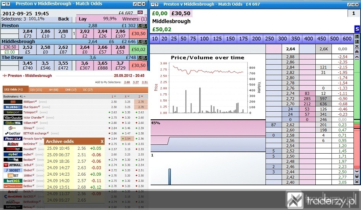Image resolution: width=361 pixels, height=210 pixels.
Task: Click the 2,6K volume cell in ladder header
Action: [x=323, y=49]
